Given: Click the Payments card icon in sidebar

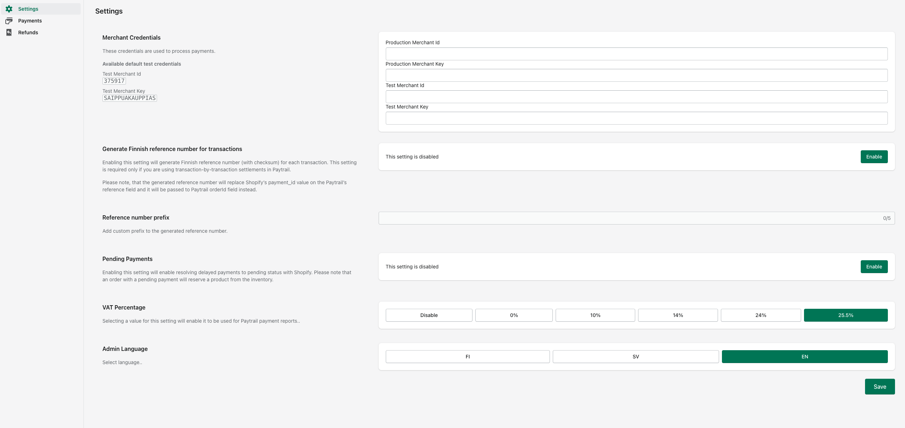Looking at the screenshot, I should coord(10,20).
